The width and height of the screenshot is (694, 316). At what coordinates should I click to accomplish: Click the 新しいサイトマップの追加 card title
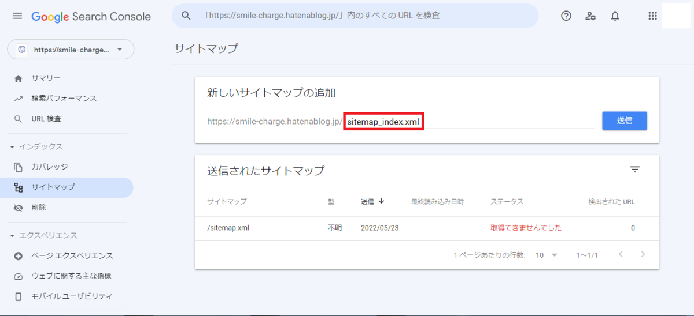[x=271, y=93]
